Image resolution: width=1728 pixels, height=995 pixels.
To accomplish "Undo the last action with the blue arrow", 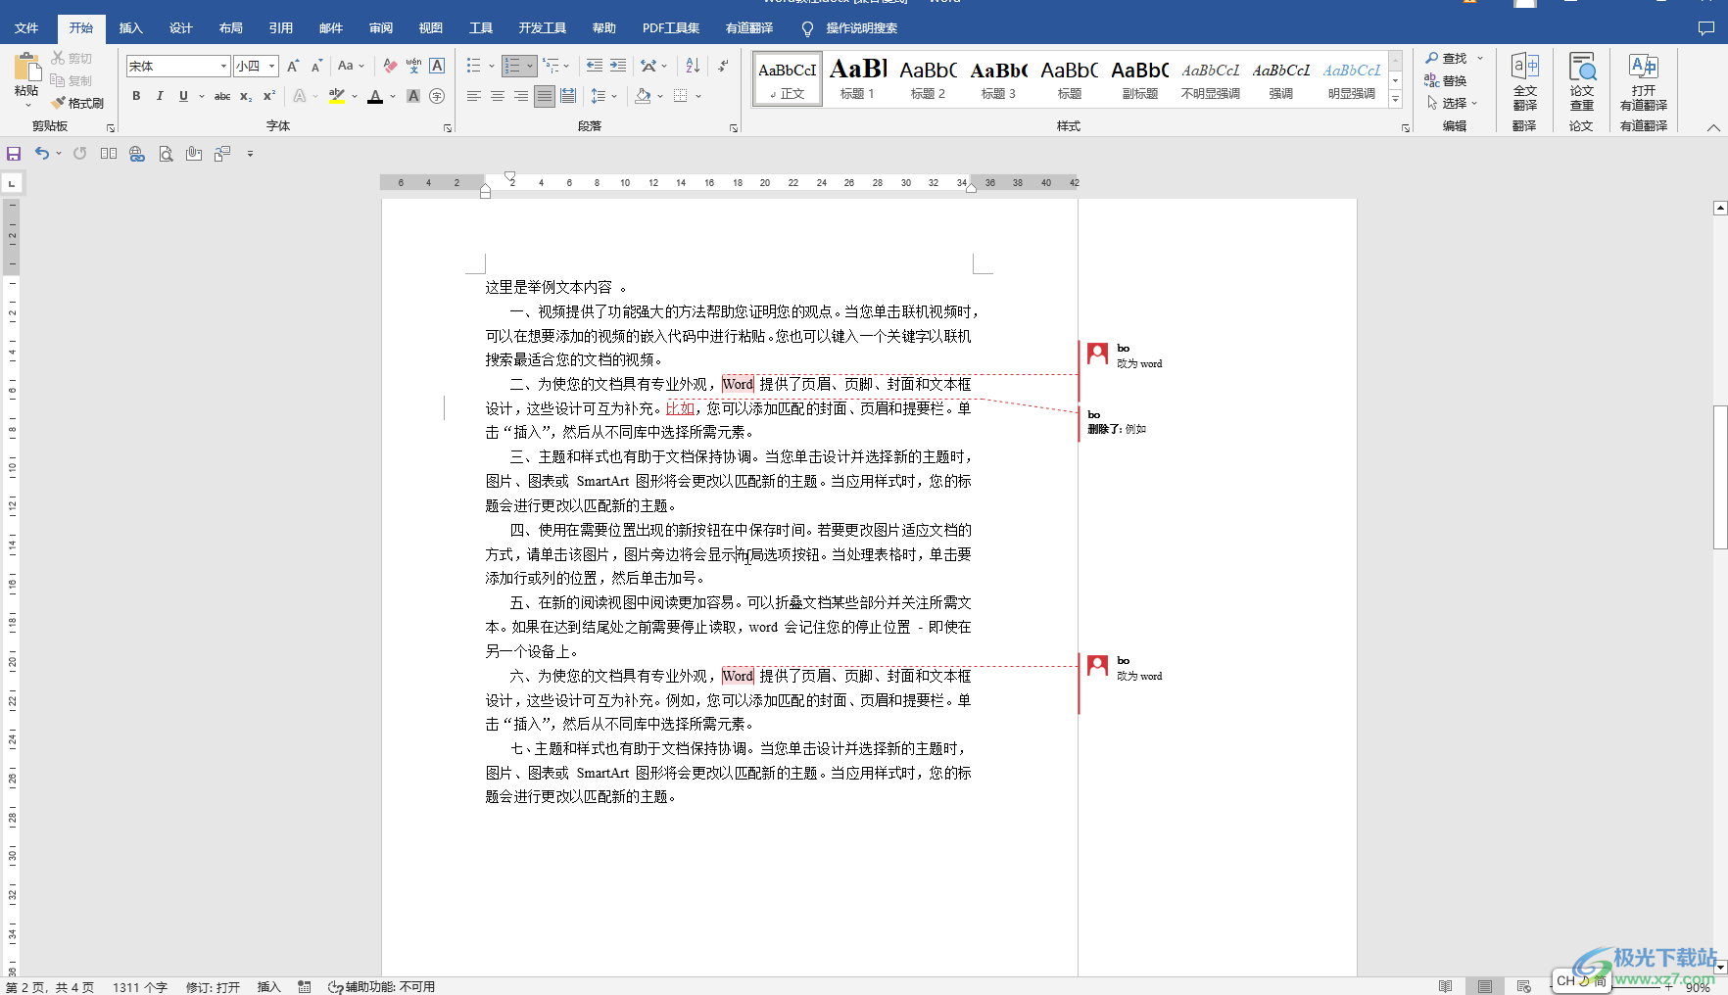I will pyautogui.click(x=42, y=153).
